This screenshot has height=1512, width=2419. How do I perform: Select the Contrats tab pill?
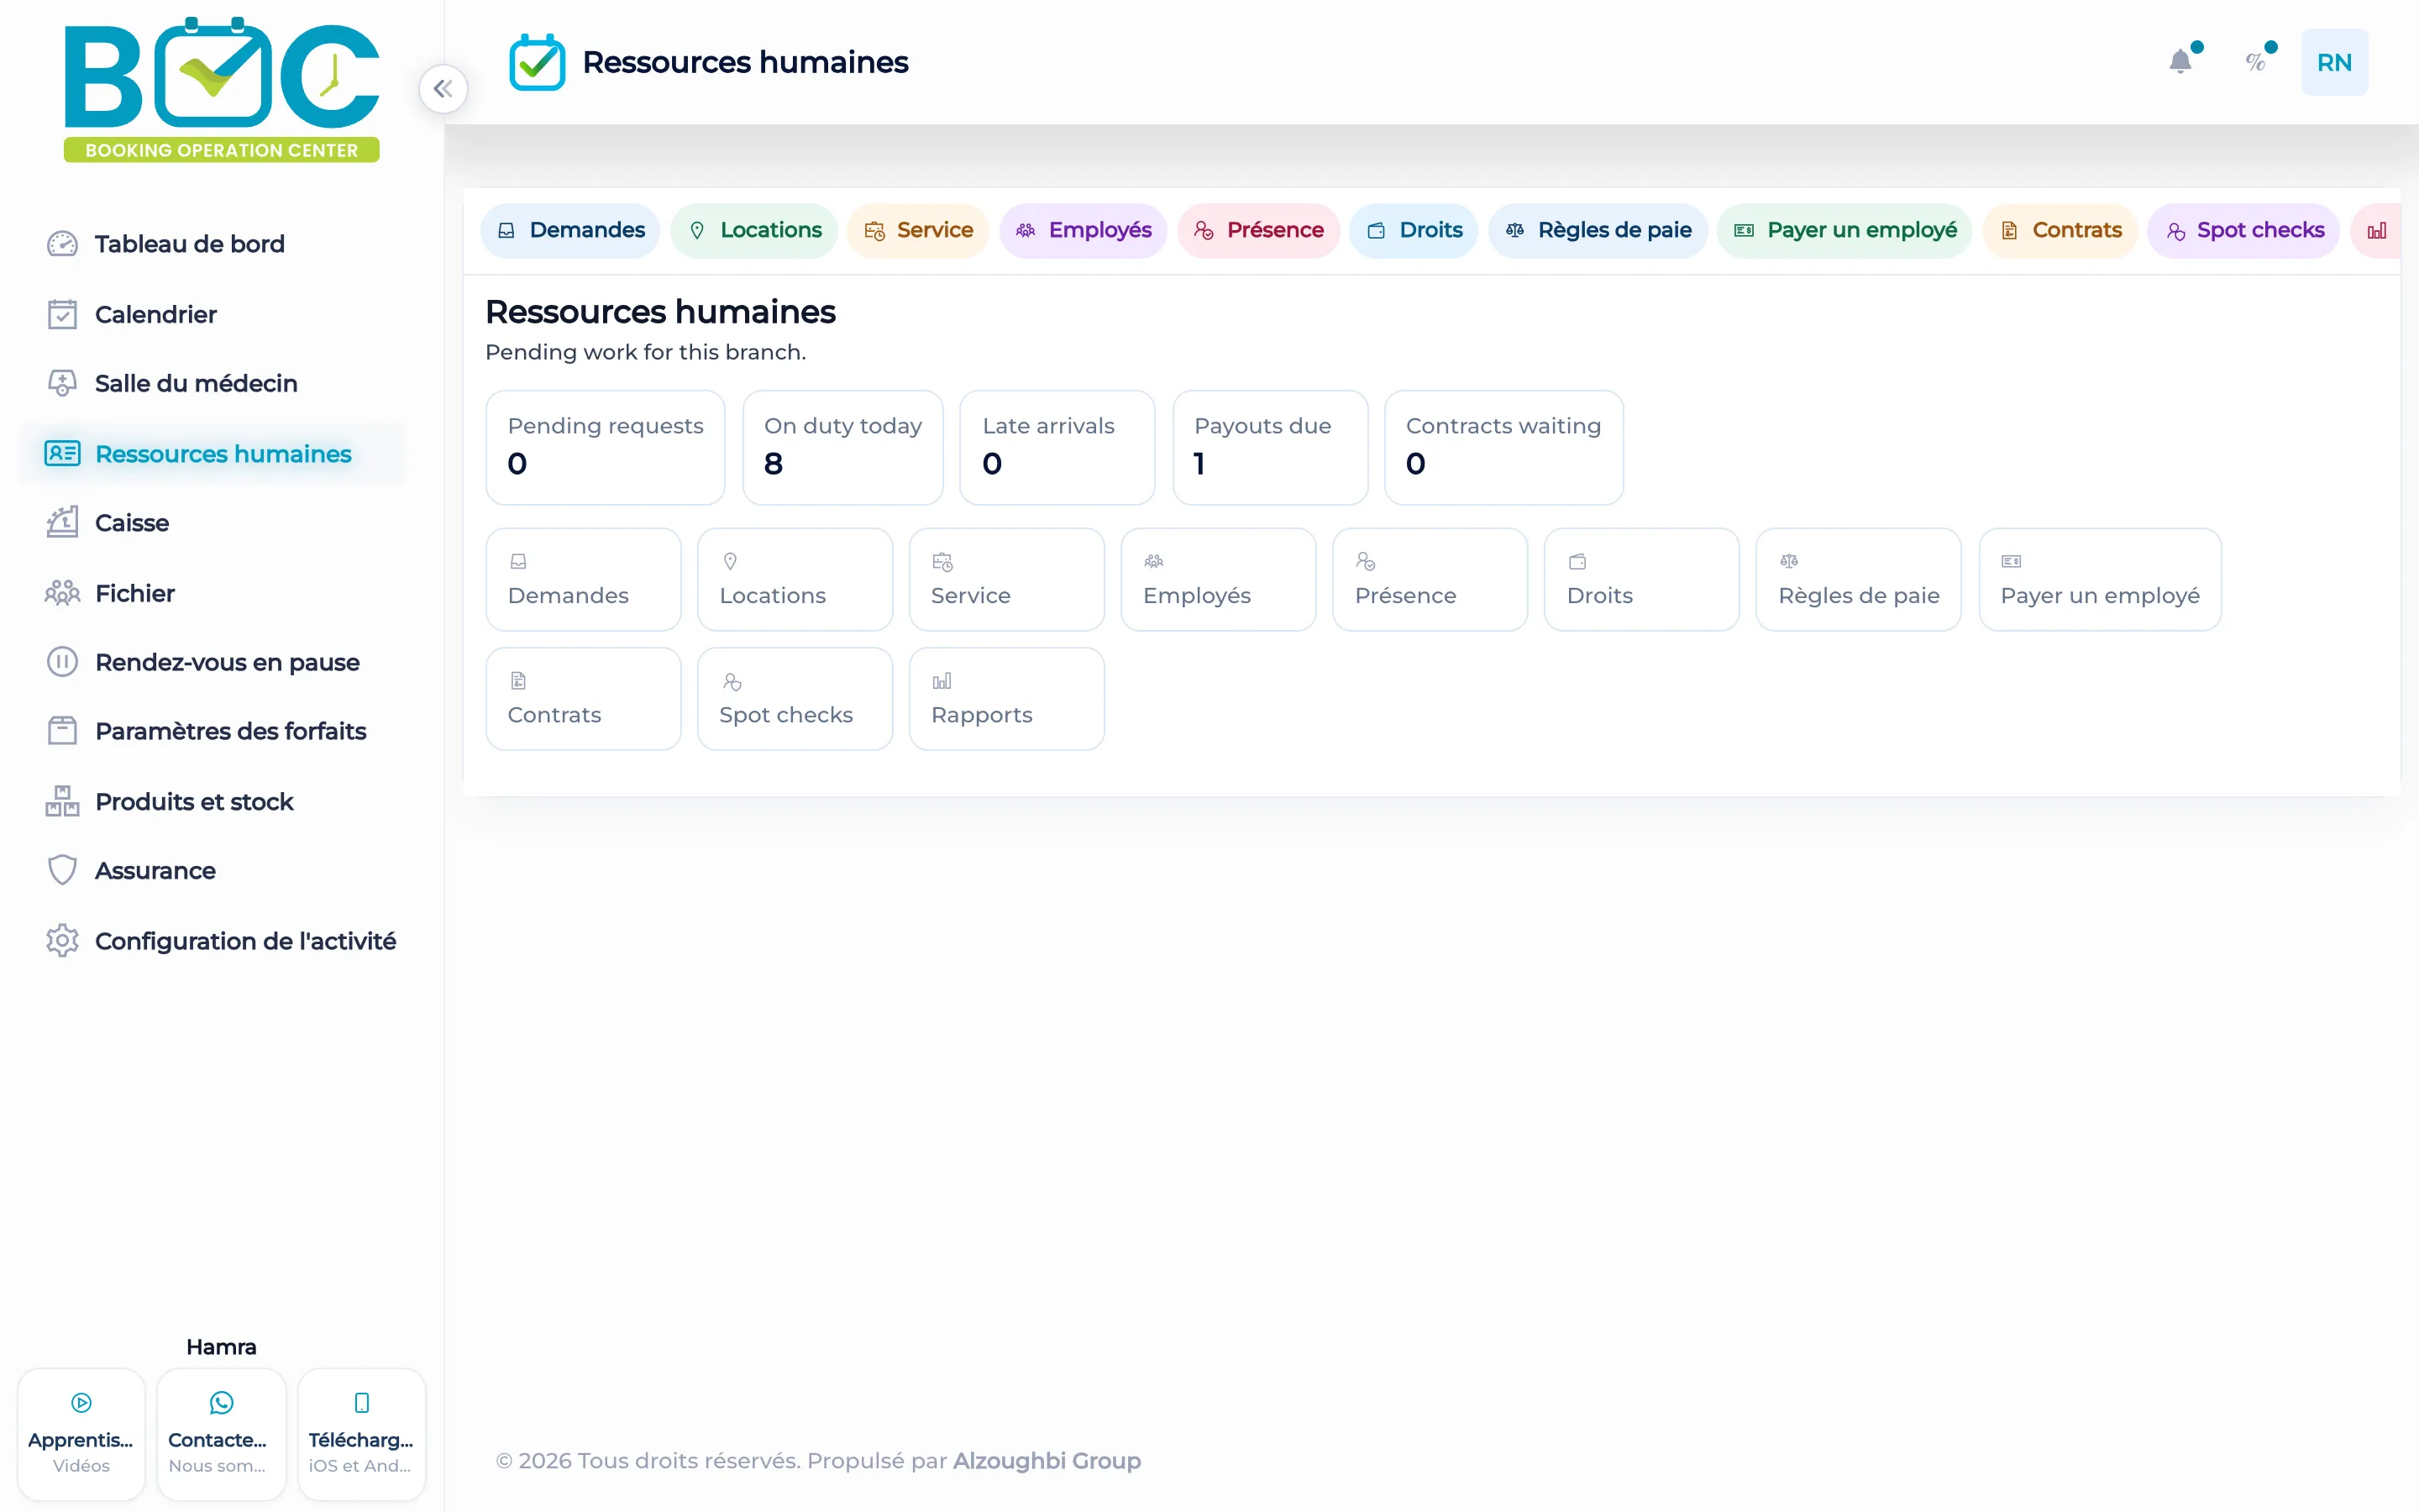pyautogui.click(x=2060, y=231)
